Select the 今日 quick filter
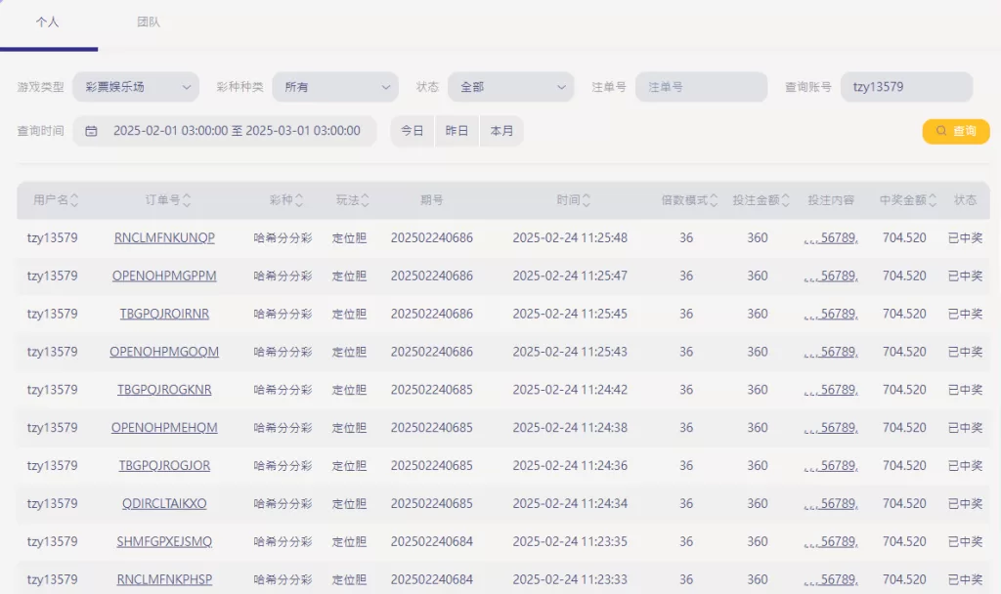 coord(413,131)
